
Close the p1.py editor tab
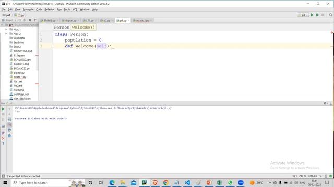pyautogui.click(x=128, y=21)
